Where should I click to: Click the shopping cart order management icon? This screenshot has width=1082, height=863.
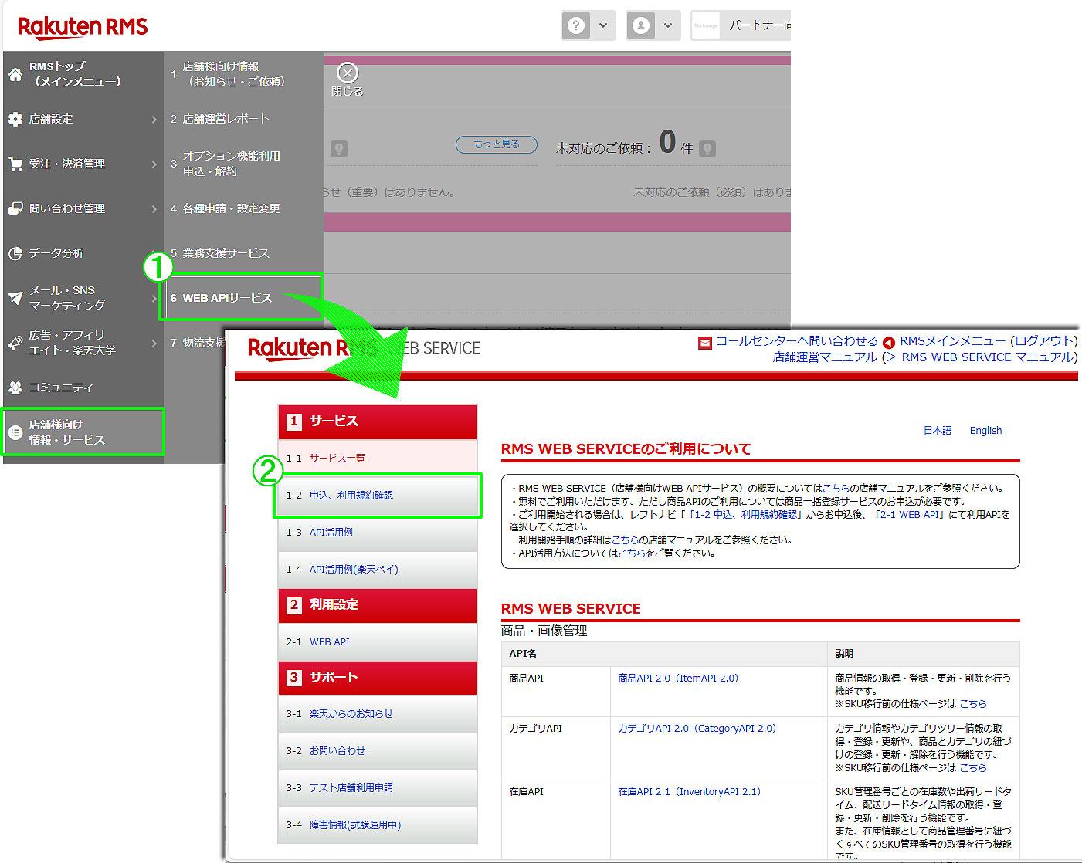tap(15, 164)
